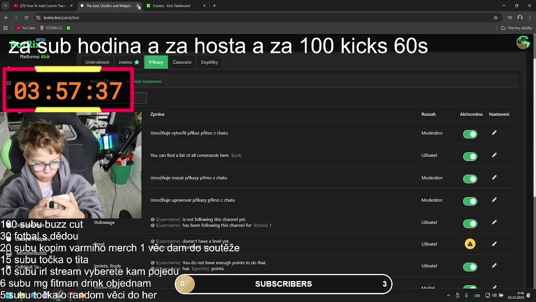
Task: Open the YouTube bookmark
Action: tap(26, 28)
